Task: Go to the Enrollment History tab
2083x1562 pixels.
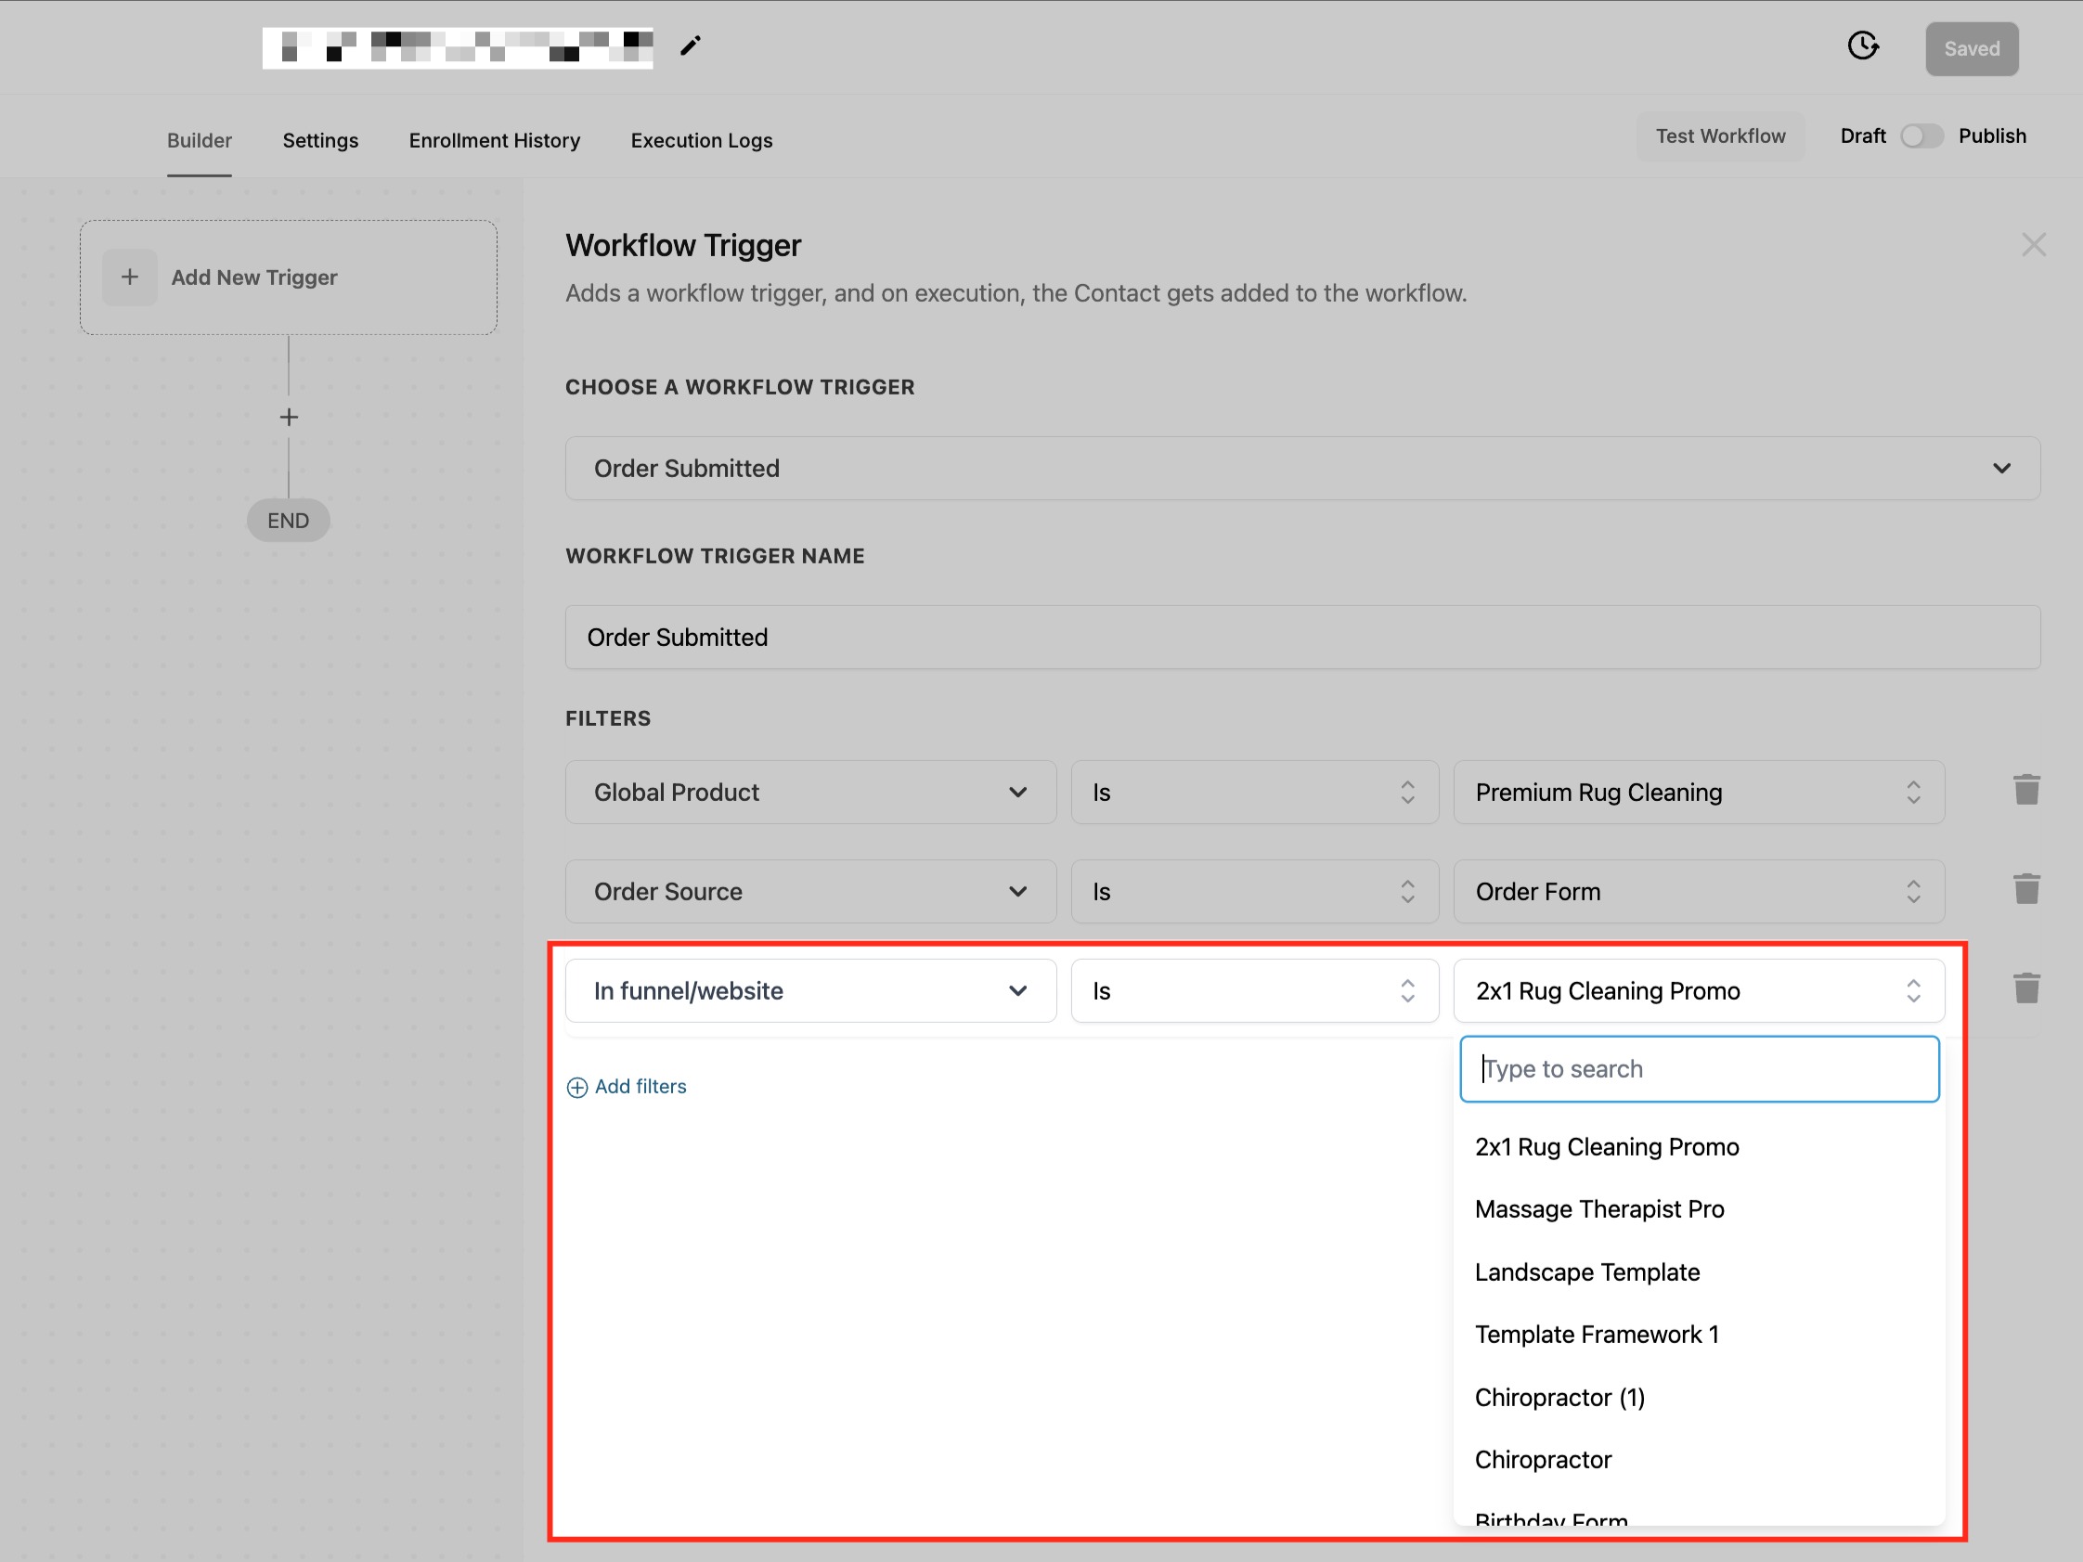Action: pyautogui.click(x=494, y=140)
